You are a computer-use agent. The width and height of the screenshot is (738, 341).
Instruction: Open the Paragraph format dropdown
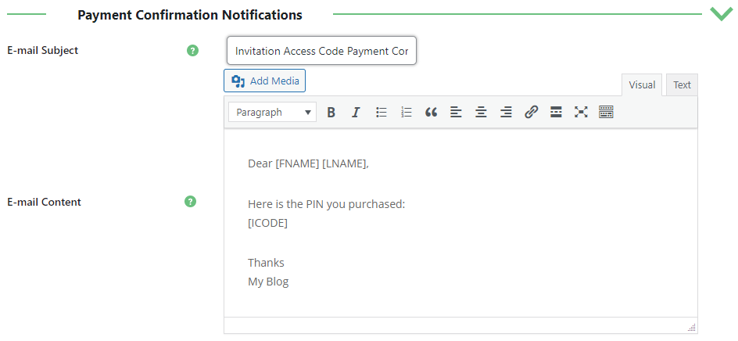273,112
